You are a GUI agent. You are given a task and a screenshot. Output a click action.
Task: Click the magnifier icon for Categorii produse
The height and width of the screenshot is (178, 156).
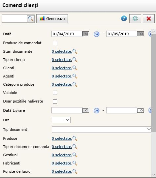click(x=75, y=84)
